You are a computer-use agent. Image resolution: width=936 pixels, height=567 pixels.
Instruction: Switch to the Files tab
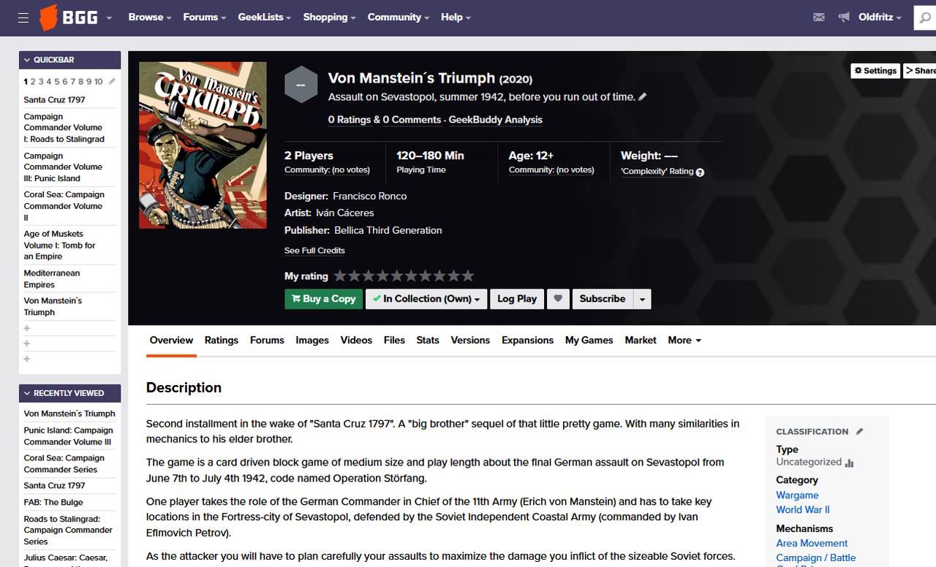click(394, 340)
